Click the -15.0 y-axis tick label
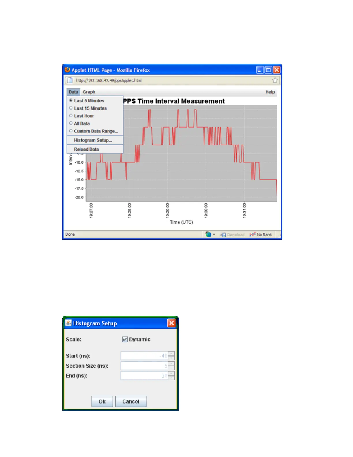Image resolution: width=353 pixels, height=457 pixels. [79, 180]
